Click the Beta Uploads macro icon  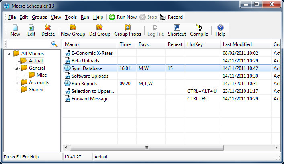pyautogui.click(x=67, y=61)
